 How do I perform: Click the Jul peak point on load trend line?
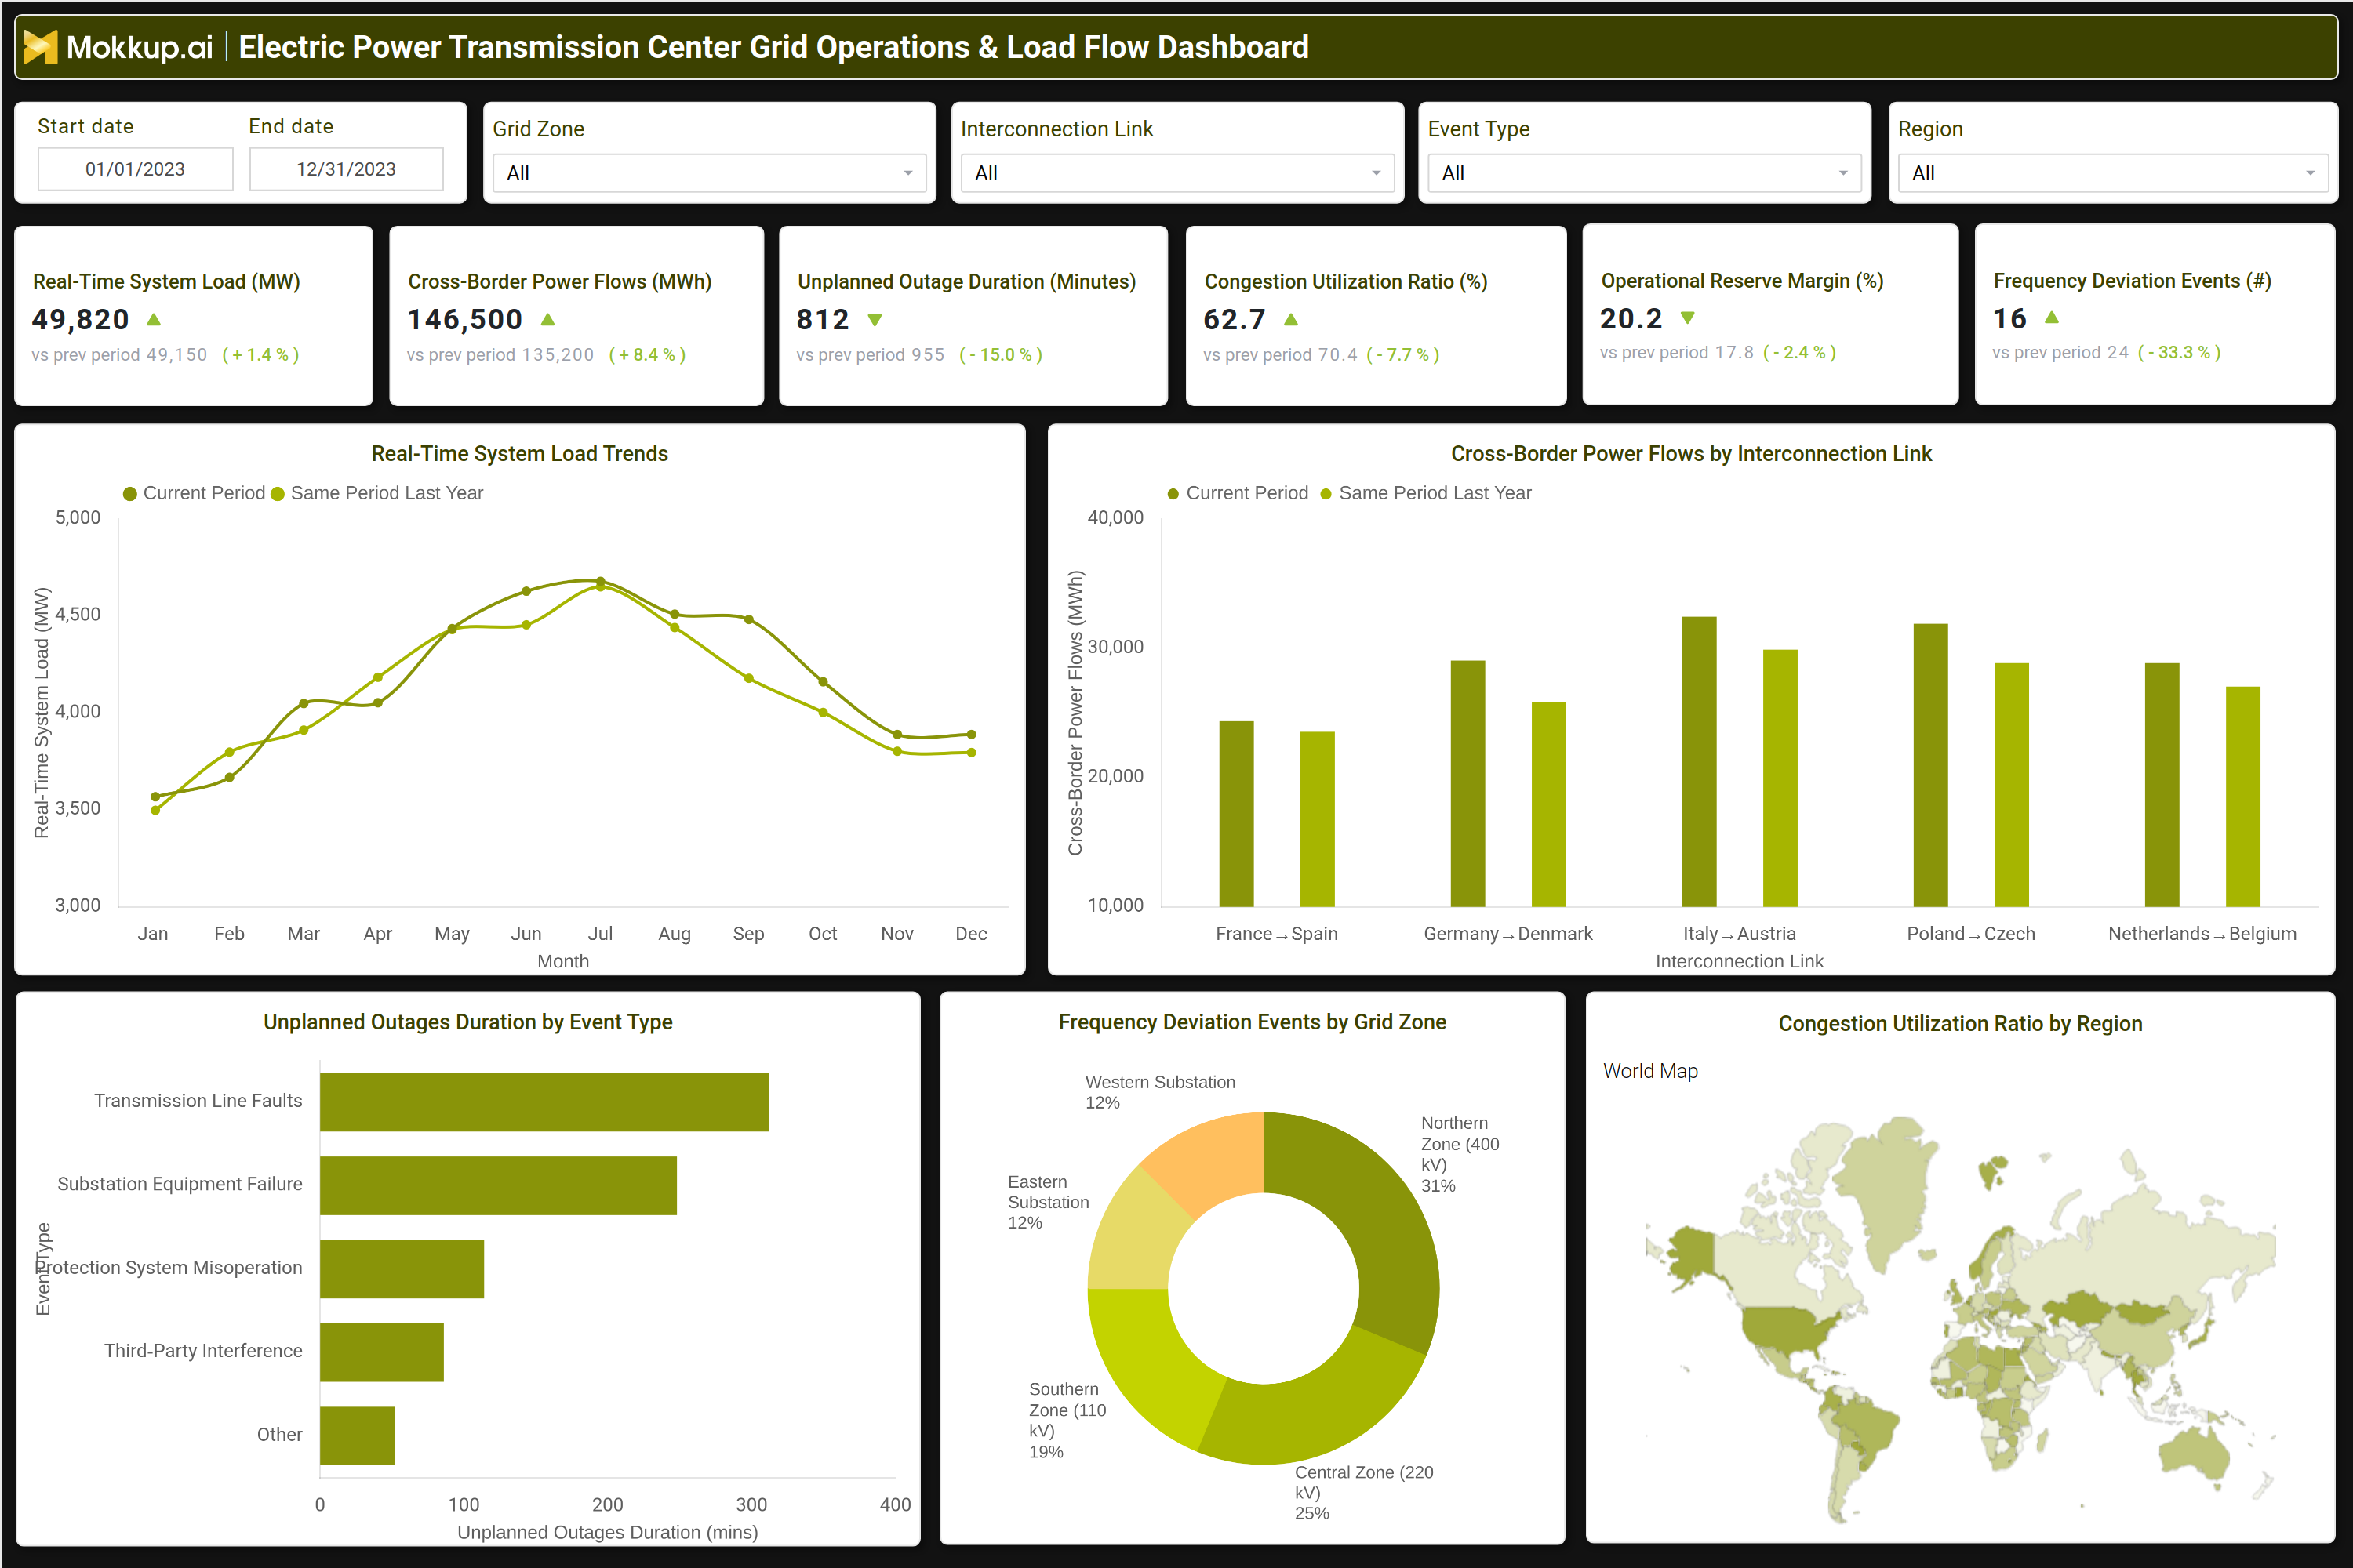coord(600,581)
